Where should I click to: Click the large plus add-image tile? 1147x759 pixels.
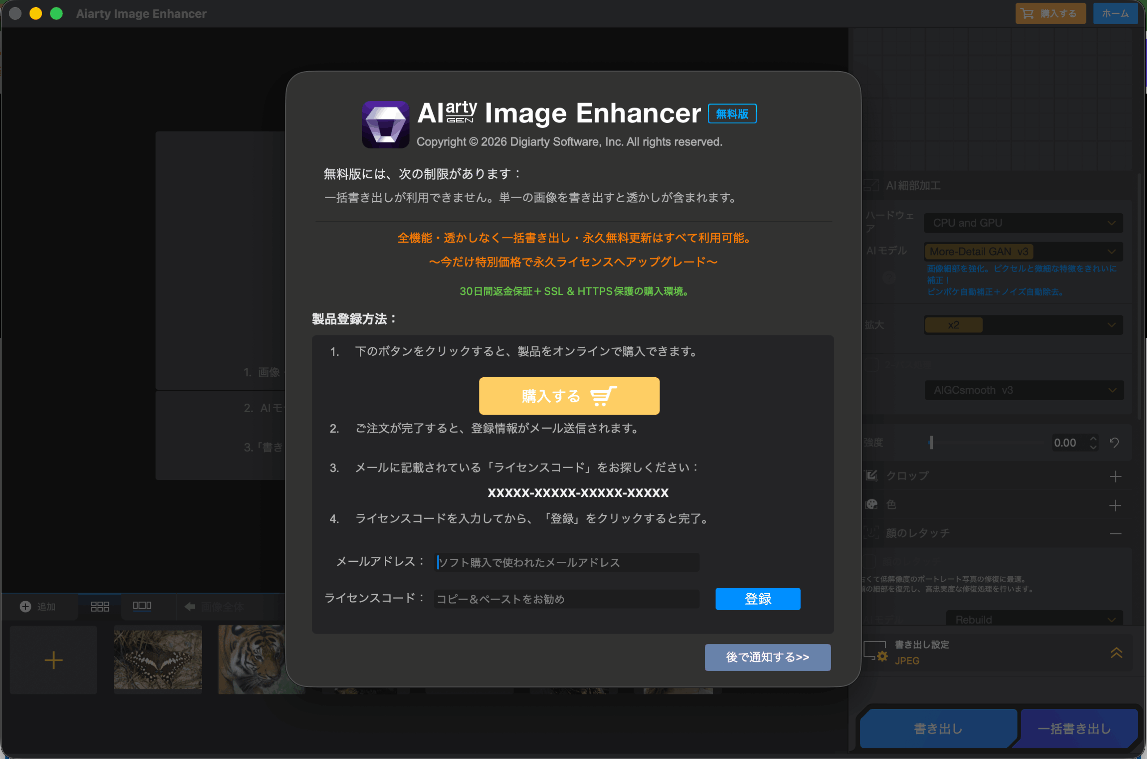tap(53, 660)
